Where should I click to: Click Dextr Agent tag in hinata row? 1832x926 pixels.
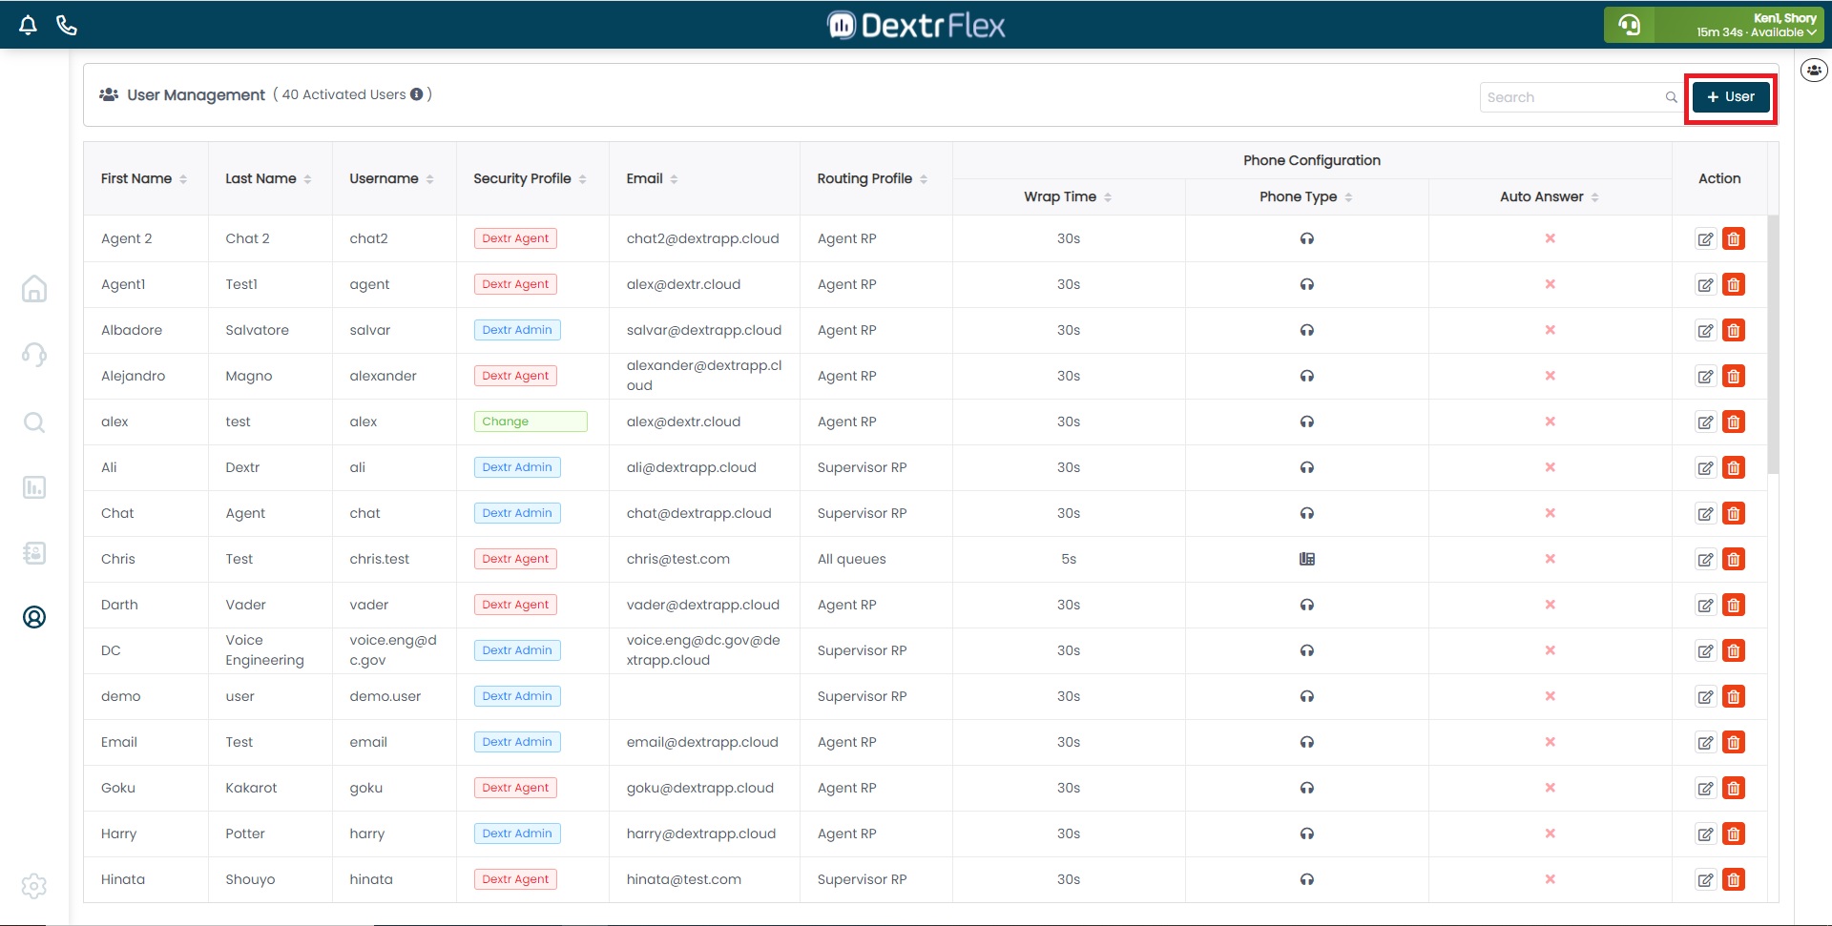(515, 879)
